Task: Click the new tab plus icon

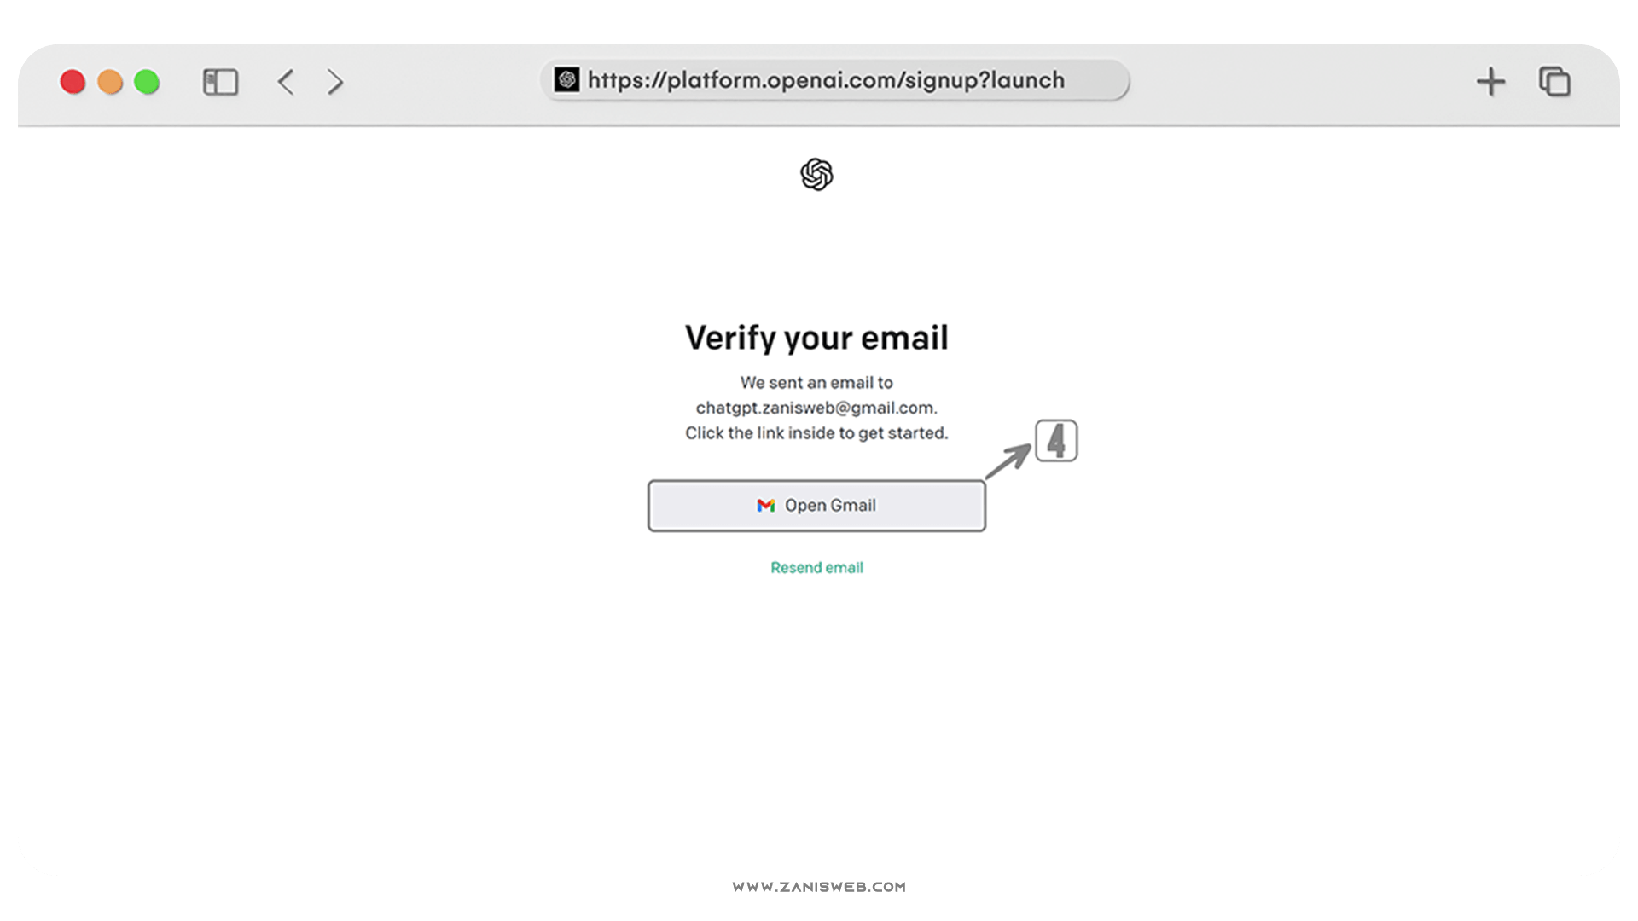Action: [1490, 81]
